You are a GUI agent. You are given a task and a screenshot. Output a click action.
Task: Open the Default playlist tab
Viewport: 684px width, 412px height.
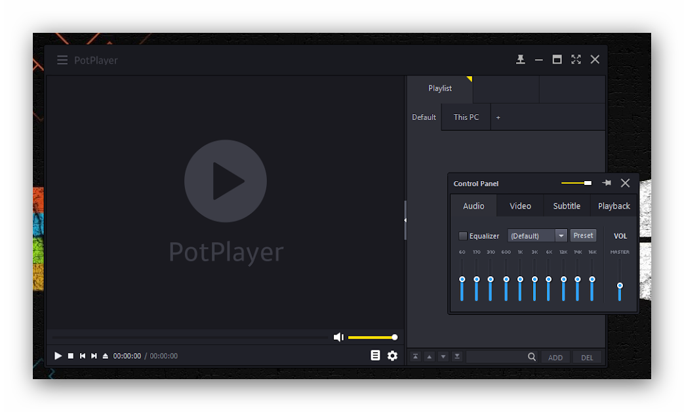424,117
